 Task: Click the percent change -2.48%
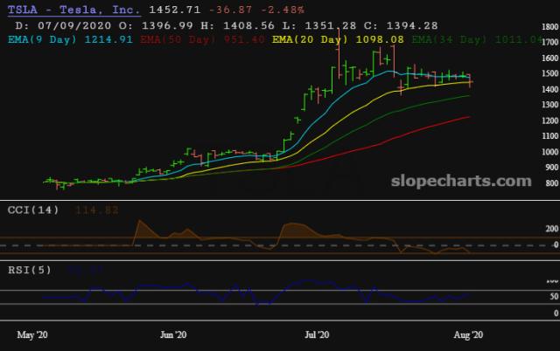coord(283,10)
